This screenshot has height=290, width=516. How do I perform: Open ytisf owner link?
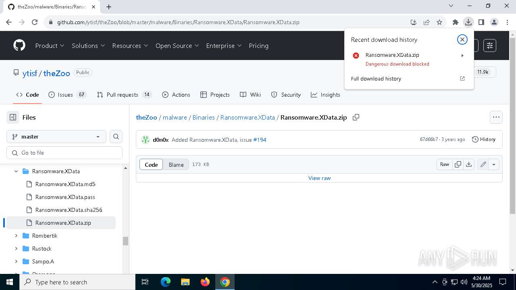[30, 73]
